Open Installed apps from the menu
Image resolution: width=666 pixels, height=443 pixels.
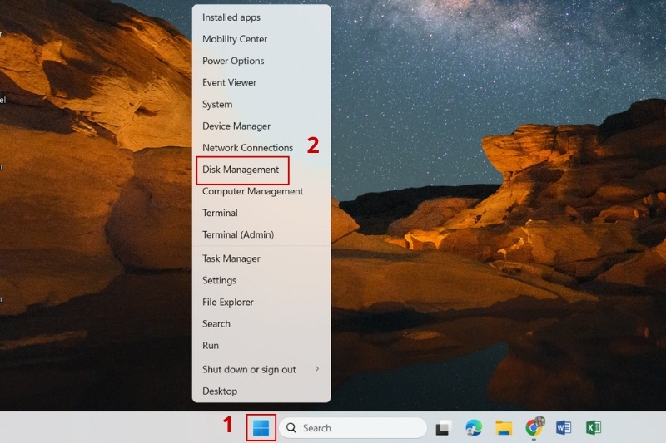click(261, 17)
